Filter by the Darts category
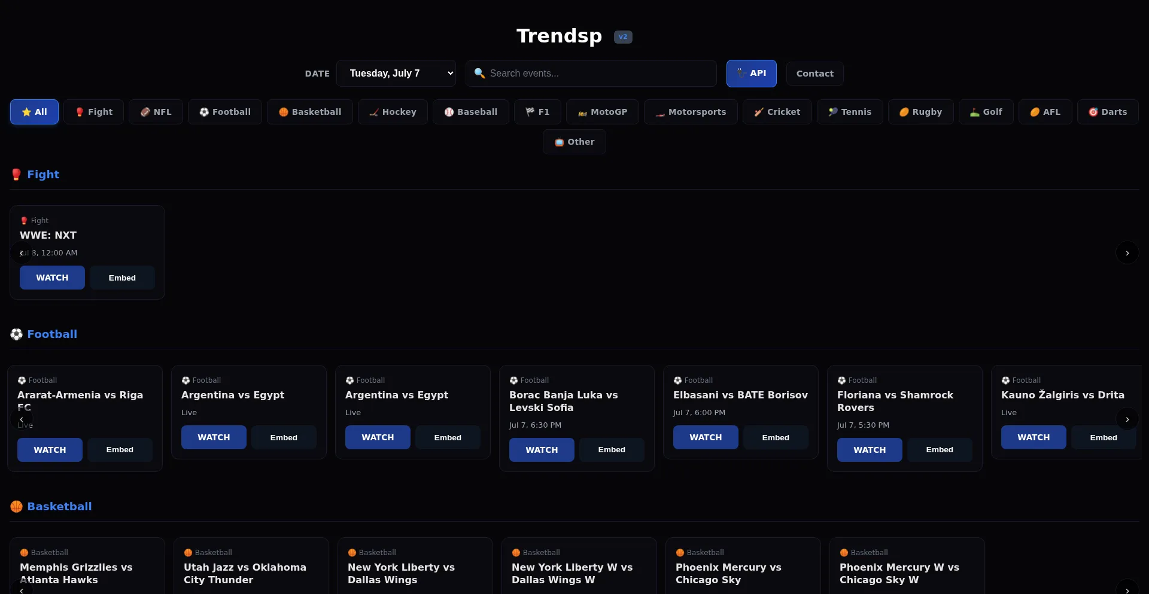The image size is (1149, 594). click(x=1108, y=112)
